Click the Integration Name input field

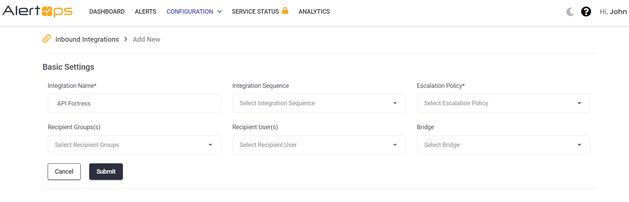134,104
